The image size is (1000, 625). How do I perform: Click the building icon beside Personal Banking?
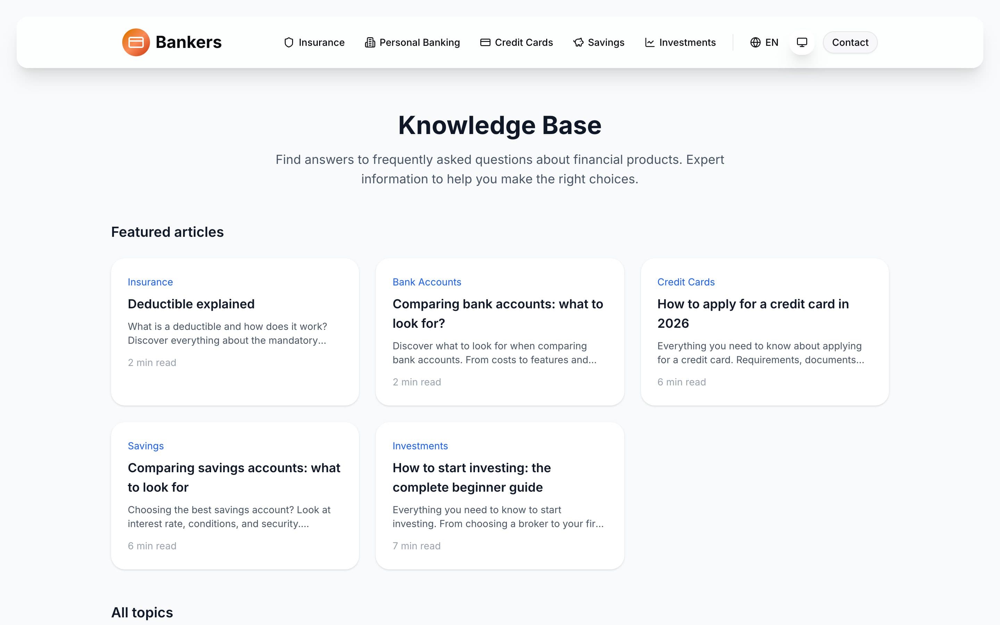[x=370, y=43]
